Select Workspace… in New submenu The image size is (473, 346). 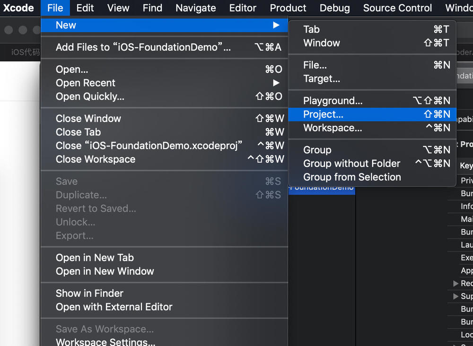click(372, 128)
